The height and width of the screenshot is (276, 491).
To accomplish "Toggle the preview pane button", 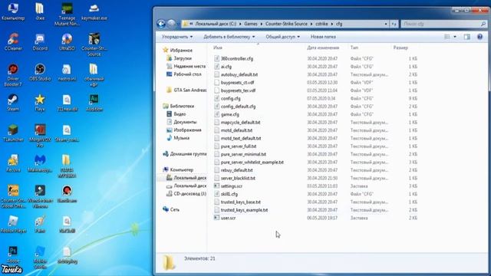I will coord(467,37).
